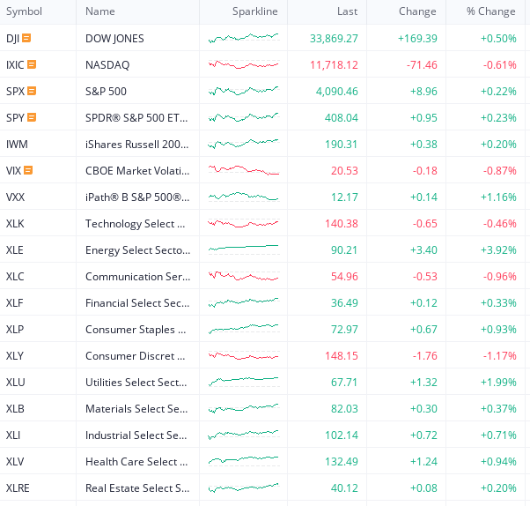
Task: Click the Technology Select ... name
Action: pyautogui.click(x=136, y=224)
